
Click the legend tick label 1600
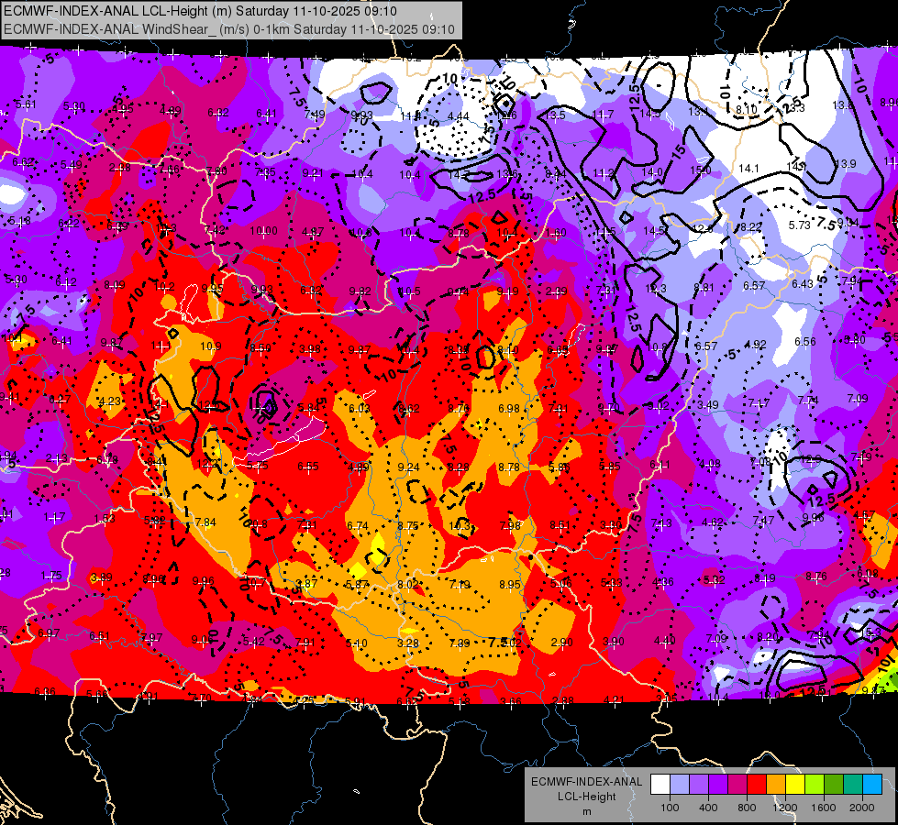pyautogui.click(x=824, y=808)
